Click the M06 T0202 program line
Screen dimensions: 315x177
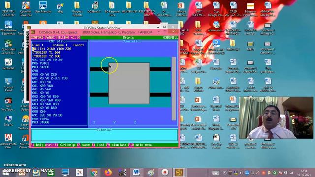tap(40, 118)
